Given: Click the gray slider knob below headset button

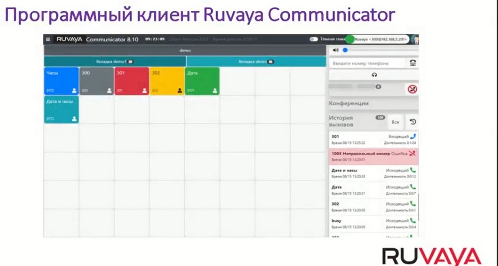Looking at the screenshot, I should (378, 87).
